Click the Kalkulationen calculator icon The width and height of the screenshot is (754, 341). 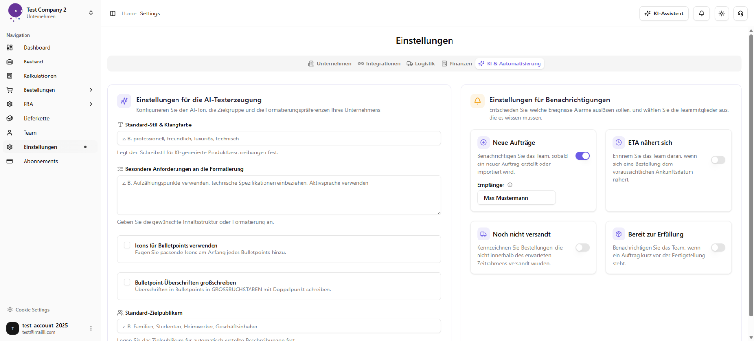[x=10, y=76]
